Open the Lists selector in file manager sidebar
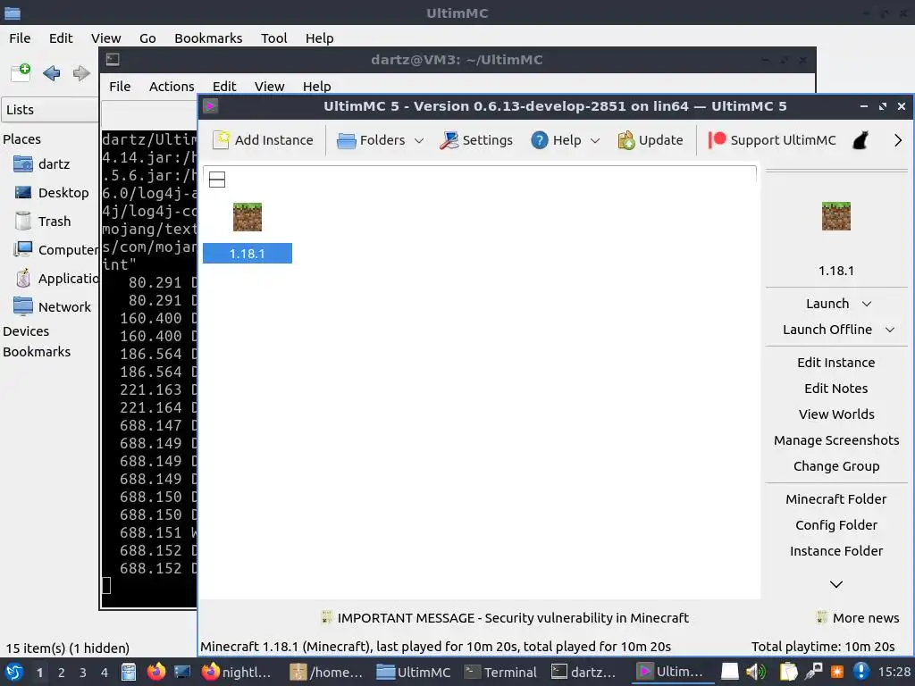 pos(50,110)
